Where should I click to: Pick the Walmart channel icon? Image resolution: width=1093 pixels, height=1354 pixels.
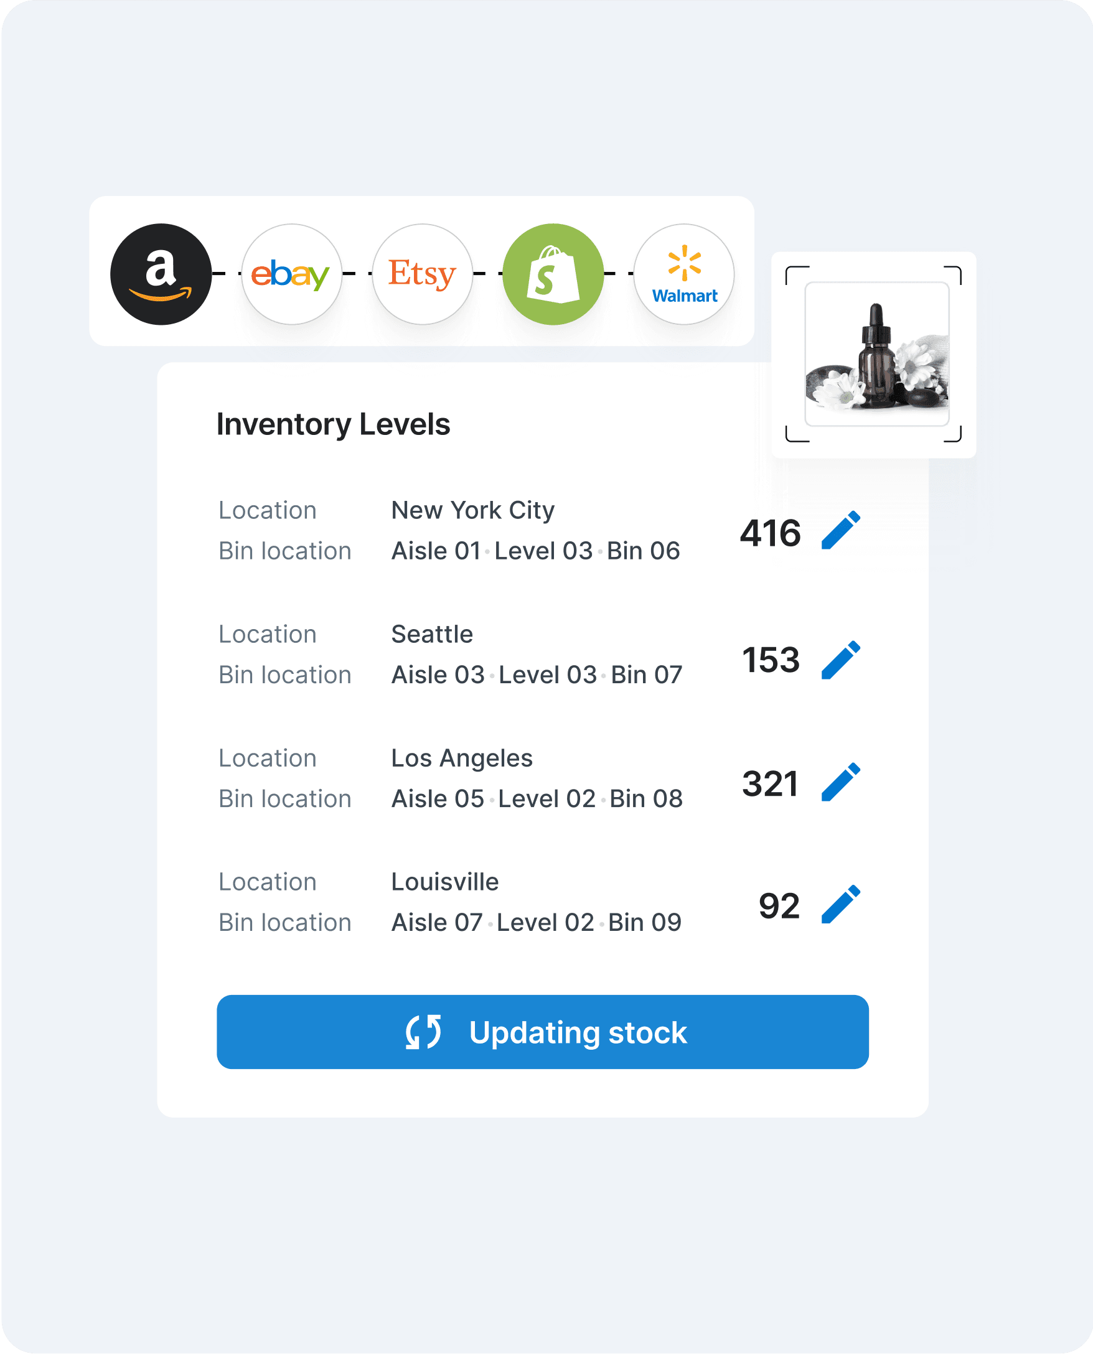pos(684,274)
